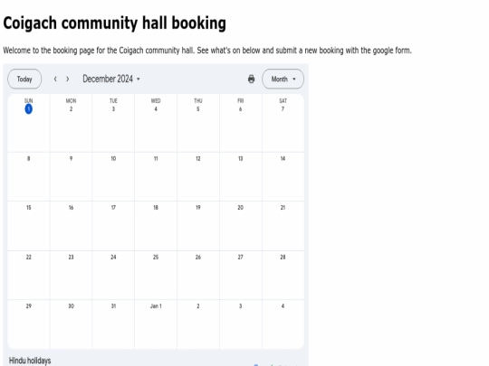This screenshot has height=366, width=489.
Task: Go to previous month arrow
Action: [x=55, y=79]
